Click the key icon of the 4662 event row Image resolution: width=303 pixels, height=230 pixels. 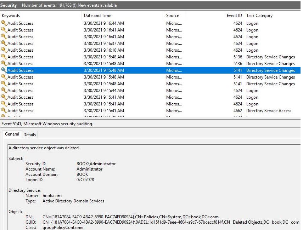click(4, 110)
